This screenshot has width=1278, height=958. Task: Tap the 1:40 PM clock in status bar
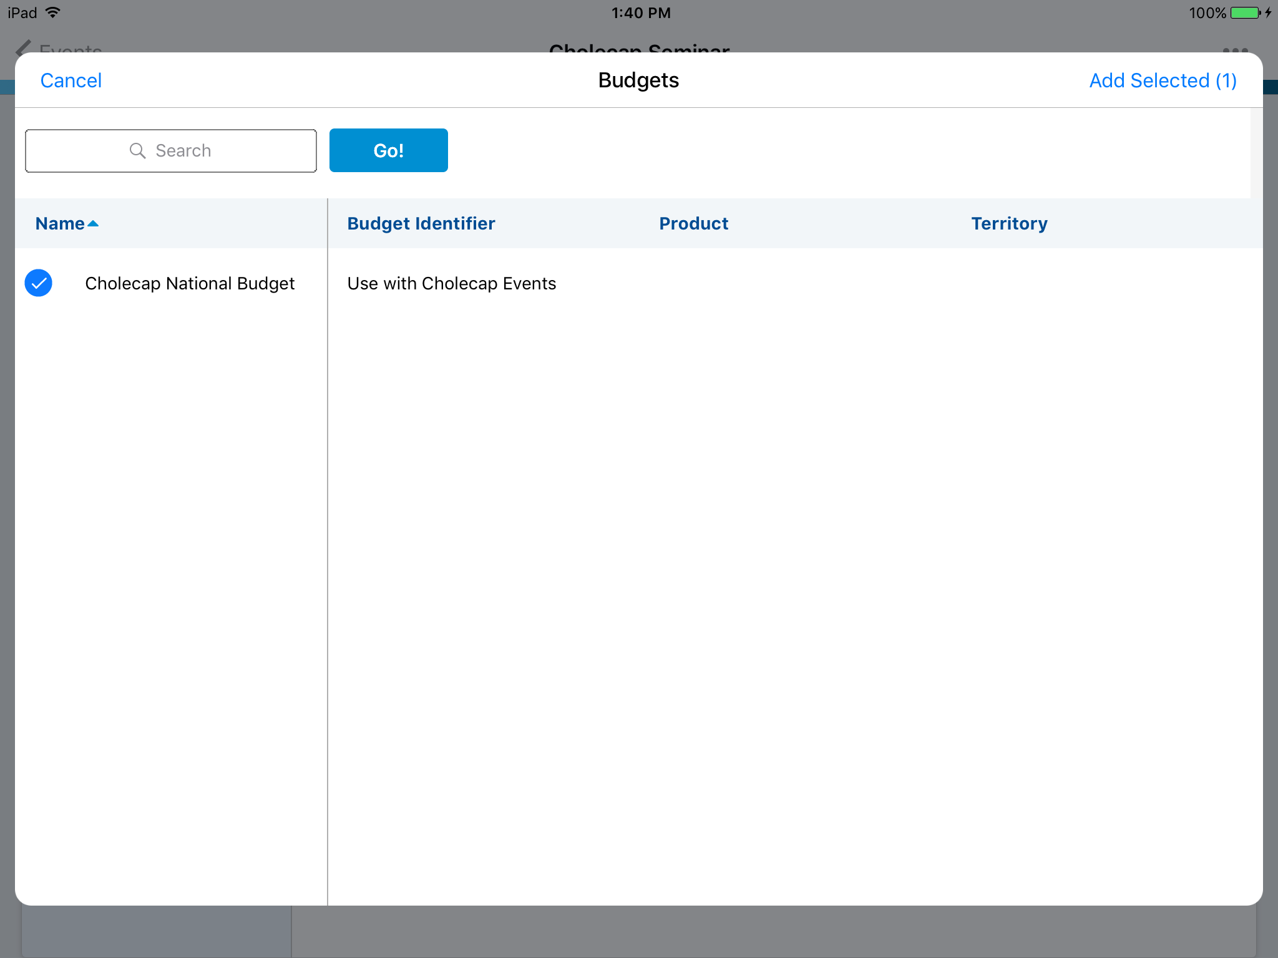(x=641, y=13)
